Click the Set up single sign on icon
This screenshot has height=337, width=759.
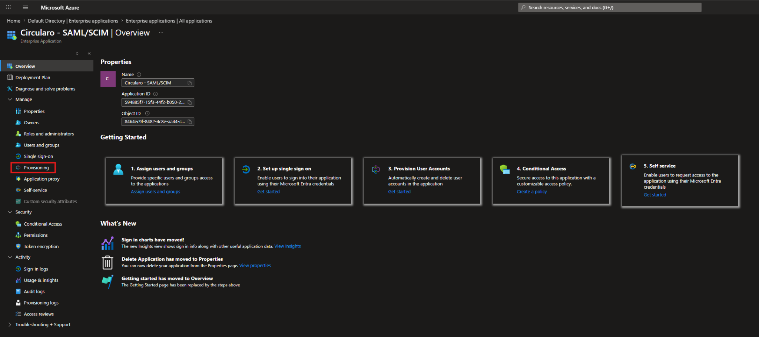(246, 169)
